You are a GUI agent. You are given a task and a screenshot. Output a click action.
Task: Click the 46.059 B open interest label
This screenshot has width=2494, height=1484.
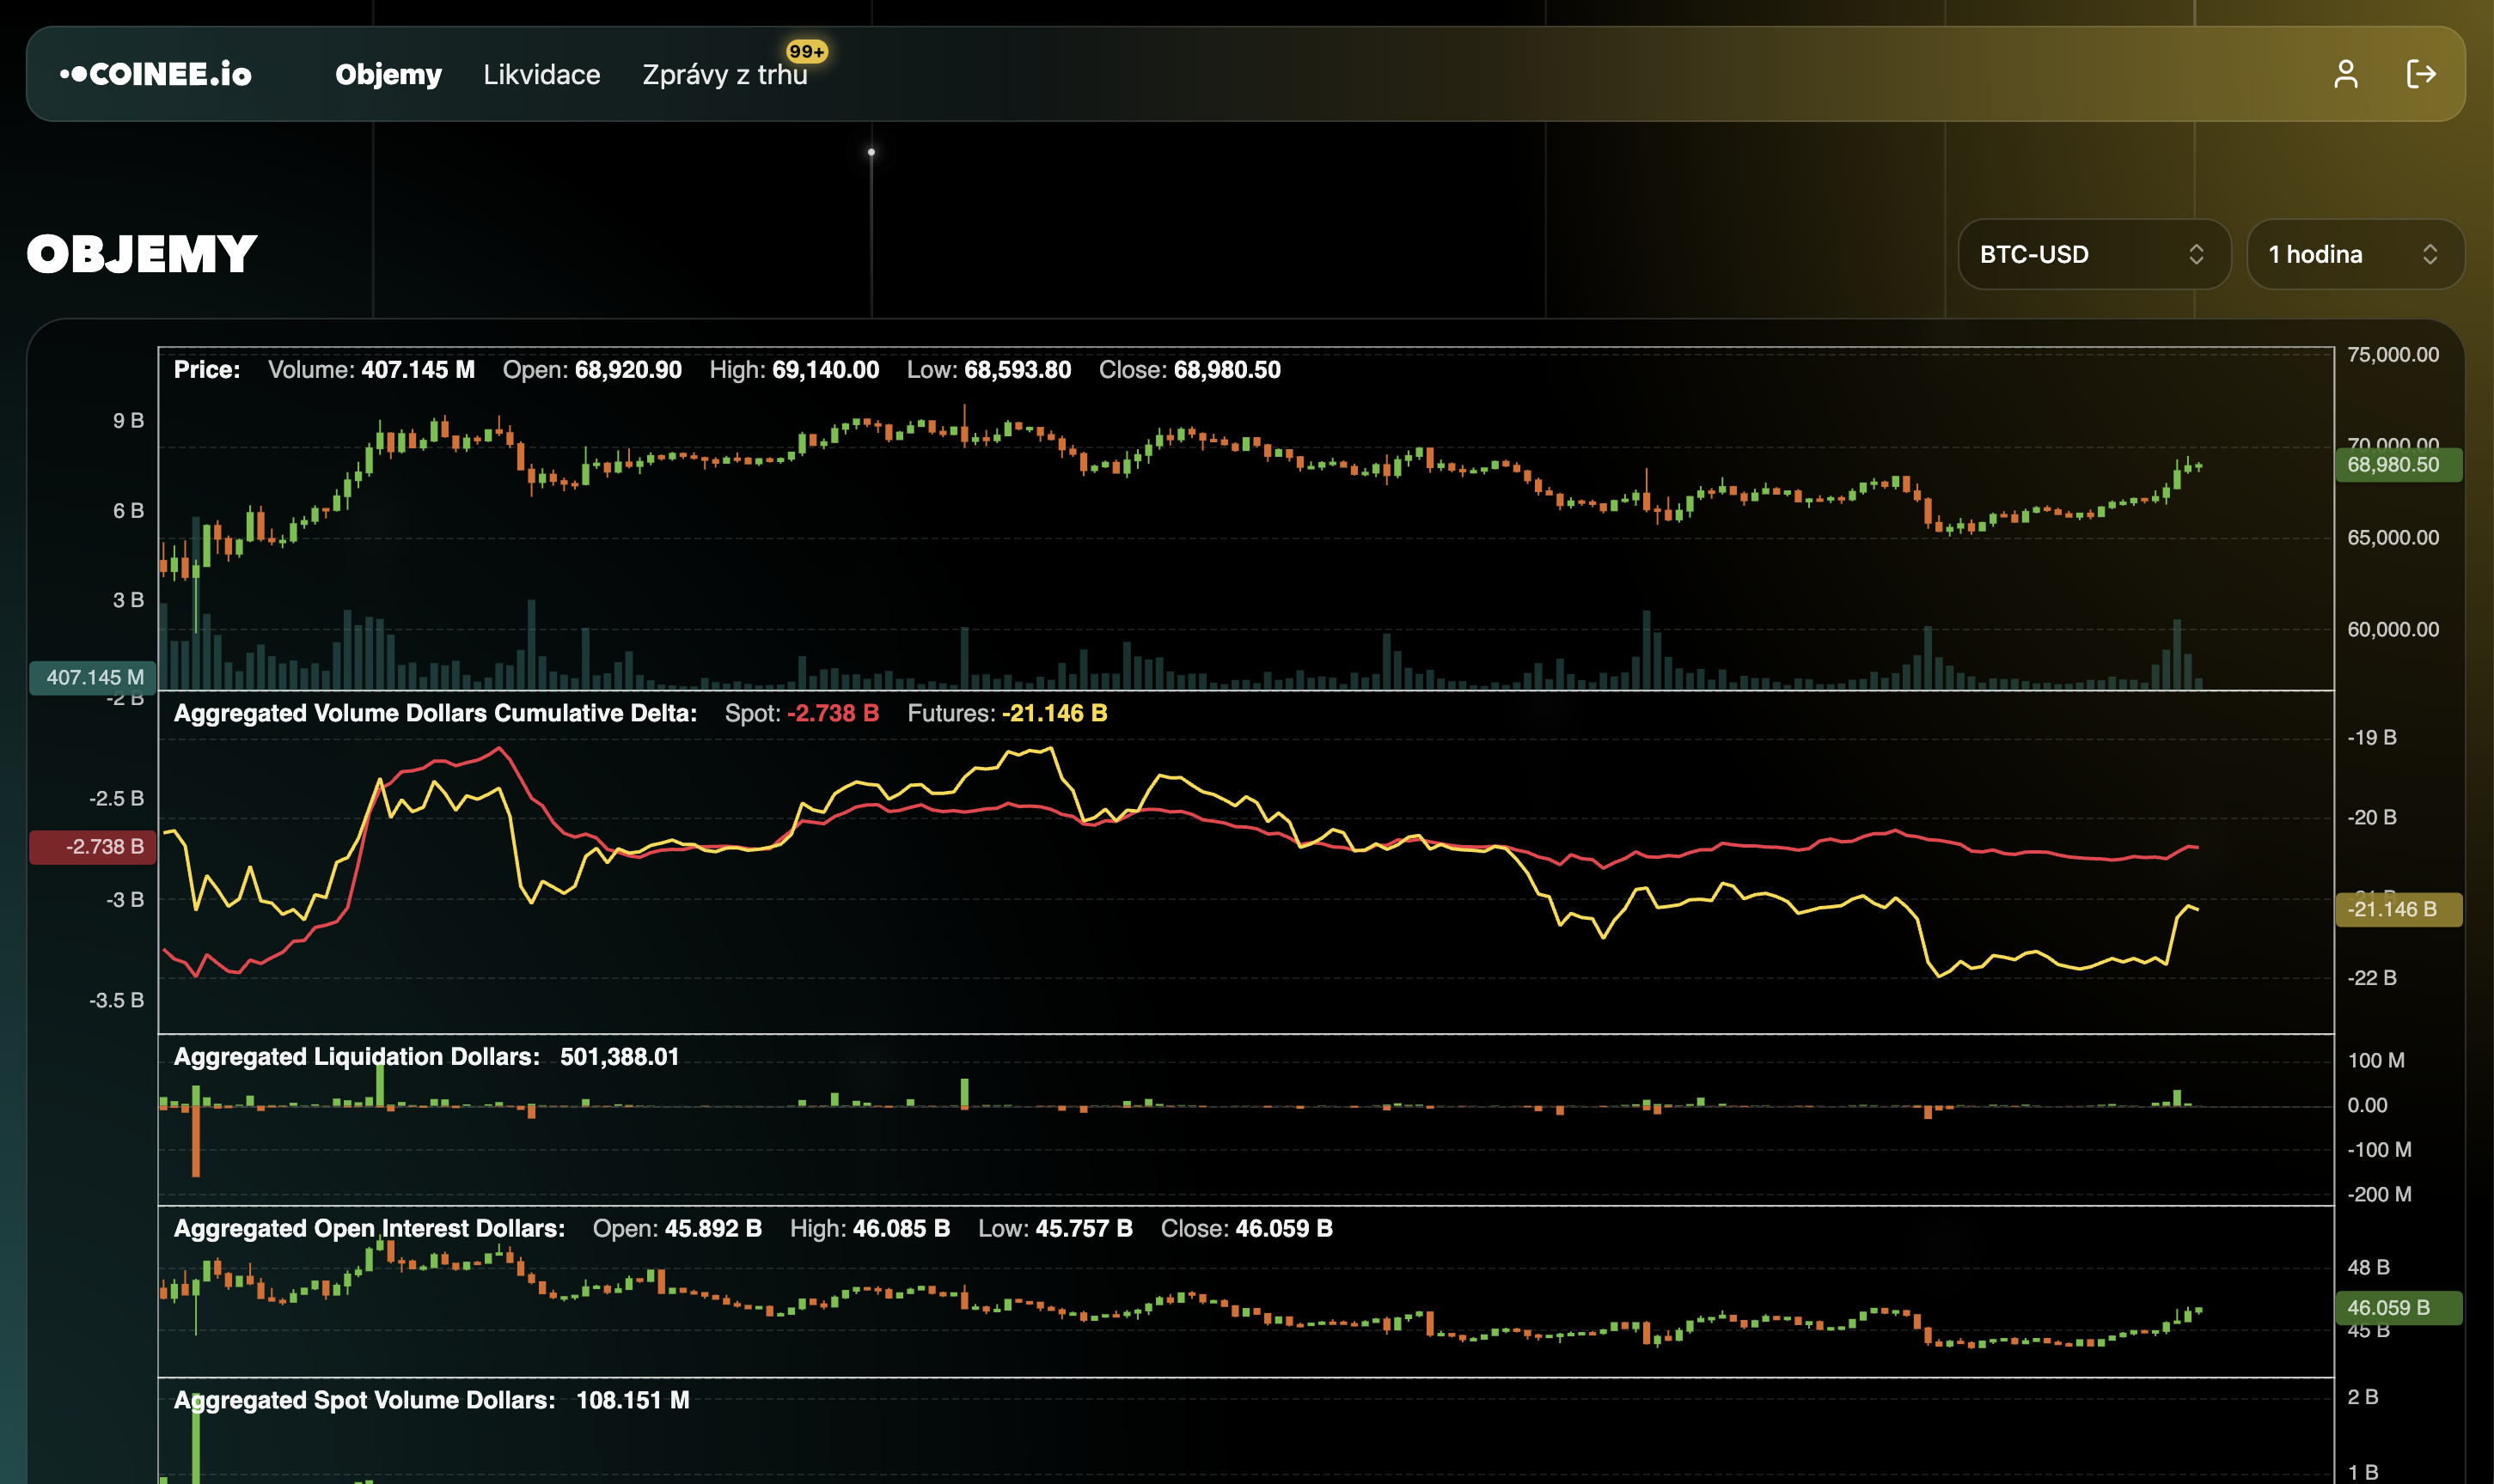pos(2396,1307)
